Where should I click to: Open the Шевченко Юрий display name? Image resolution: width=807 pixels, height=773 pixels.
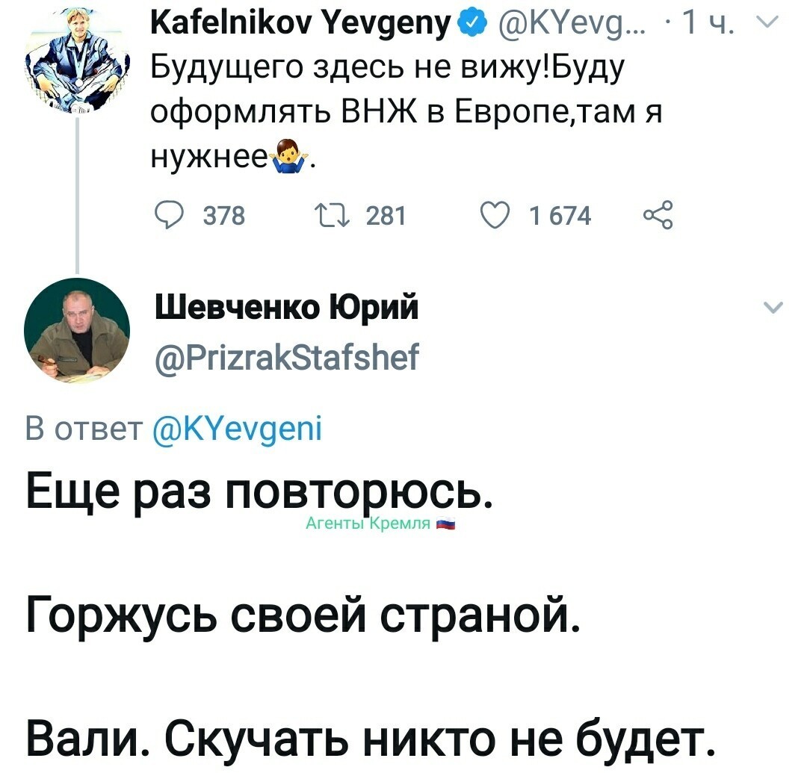click(x=286, y=308)
